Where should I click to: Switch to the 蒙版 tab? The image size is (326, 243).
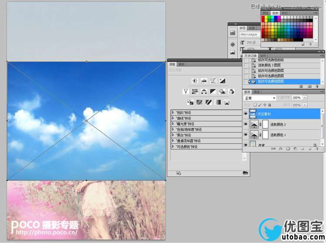[x=182, y=64]
